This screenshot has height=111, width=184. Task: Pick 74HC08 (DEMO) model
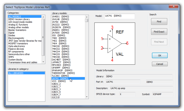pos(68,57)
